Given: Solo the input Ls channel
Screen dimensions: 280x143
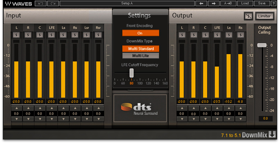Looking at the screenshot, I should [x=63, y=35].
